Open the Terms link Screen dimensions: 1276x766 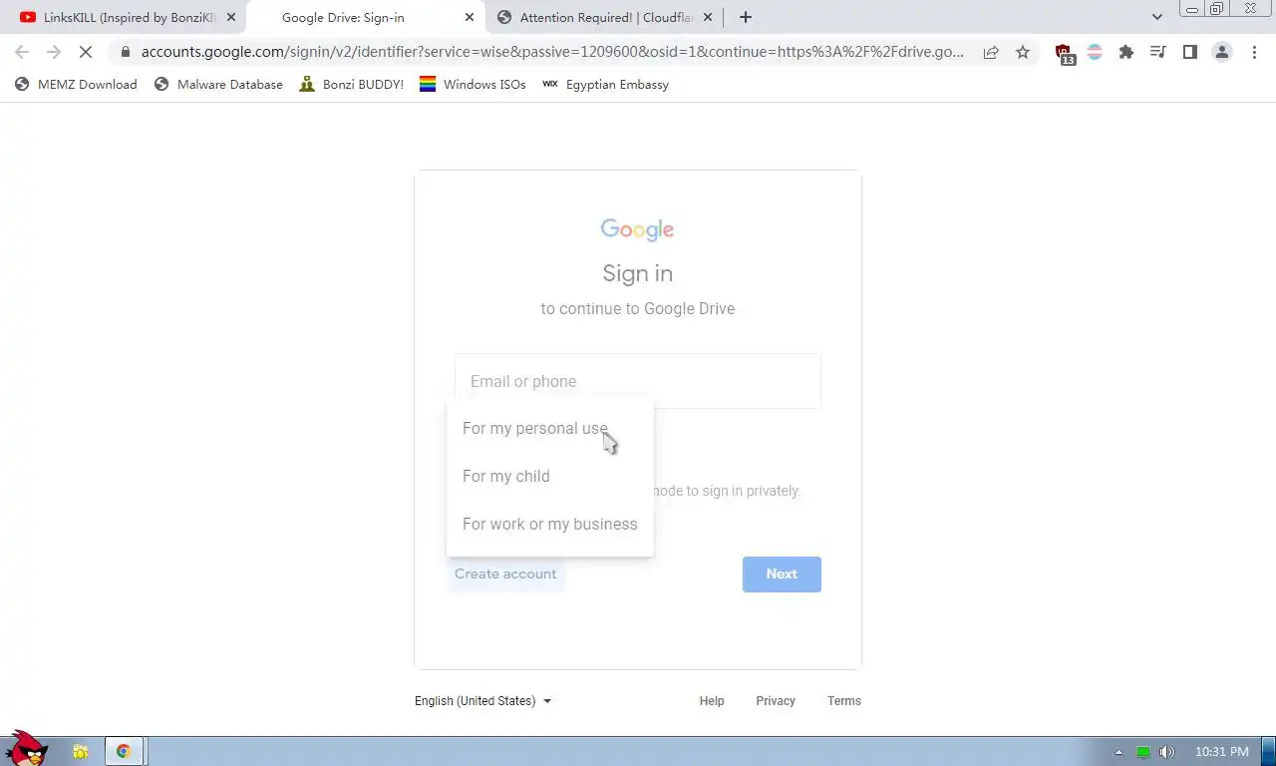844,701
